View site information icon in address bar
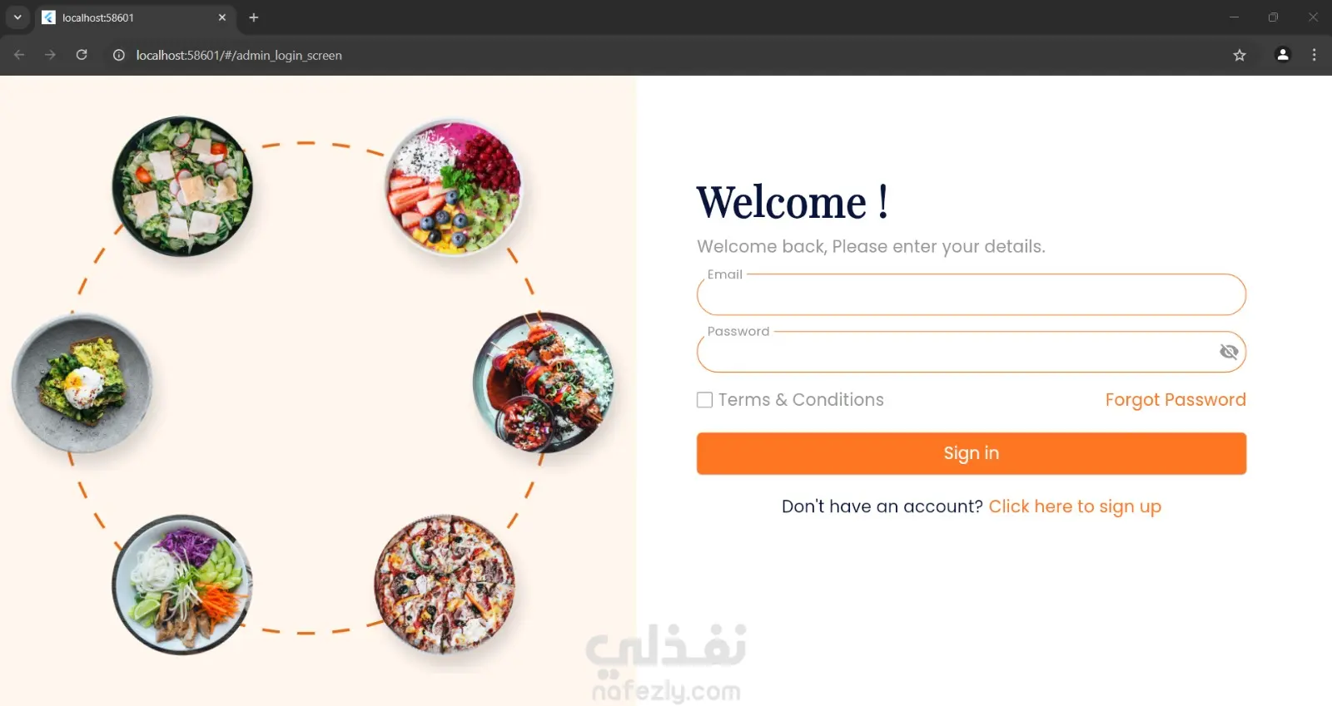Viewport: 1332px width, 706px height. pos(119,55)
